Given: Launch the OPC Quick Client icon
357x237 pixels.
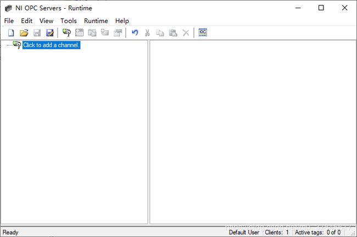Looking at the screenshot, I should click(203, 32).
